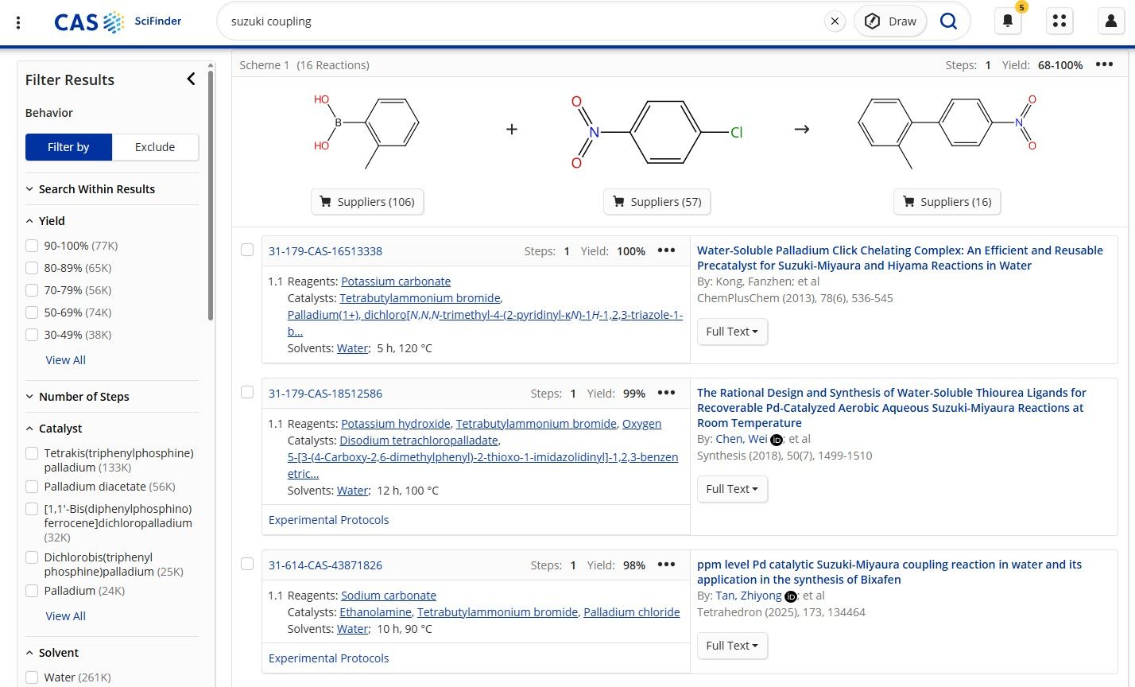Check the 90-100% yield filter
This screenshot has width=1135, height=687.
point(32,246)
